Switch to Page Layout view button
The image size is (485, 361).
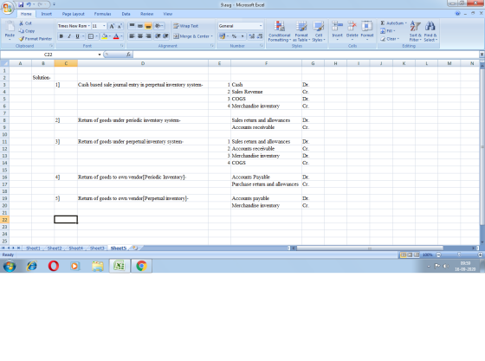point(410,255)
